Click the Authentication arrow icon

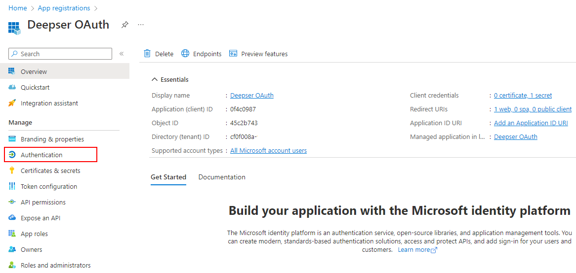[12, 155]
